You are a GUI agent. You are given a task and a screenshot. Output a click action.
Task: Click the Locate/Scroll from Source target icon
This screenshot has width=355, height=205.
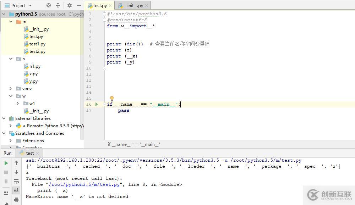tap(49, 5)
